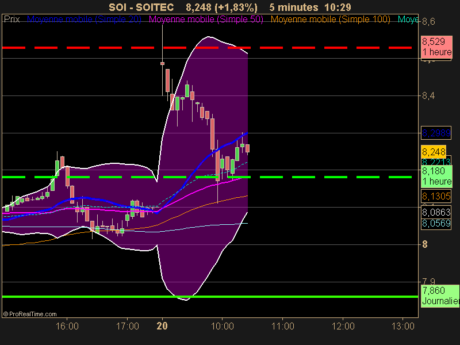The image size is (460, 345).
Task: Click the ProRealTime.com copyright link
Action: click(30, 314)
